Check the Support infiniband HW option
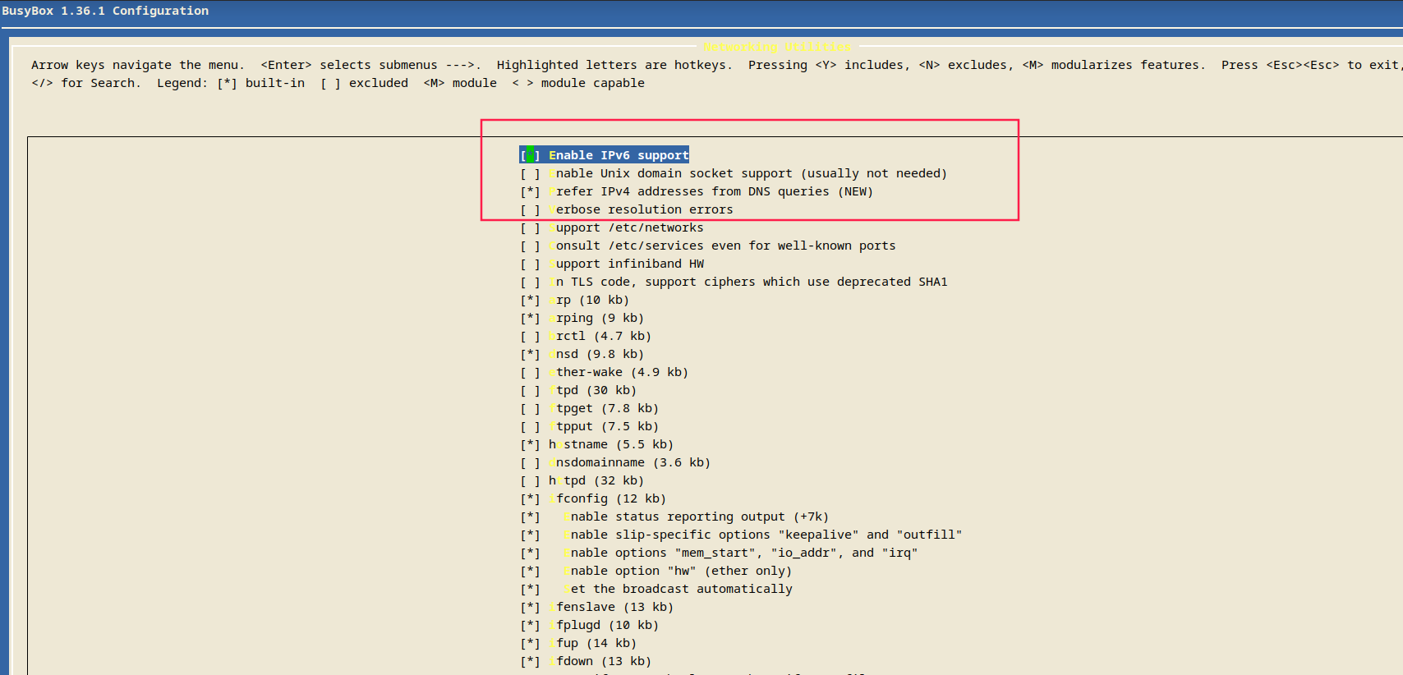 (x=612, y=264)
